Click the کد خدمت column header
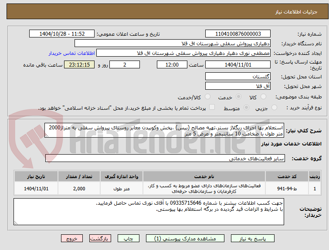 [x=287, y=176]
